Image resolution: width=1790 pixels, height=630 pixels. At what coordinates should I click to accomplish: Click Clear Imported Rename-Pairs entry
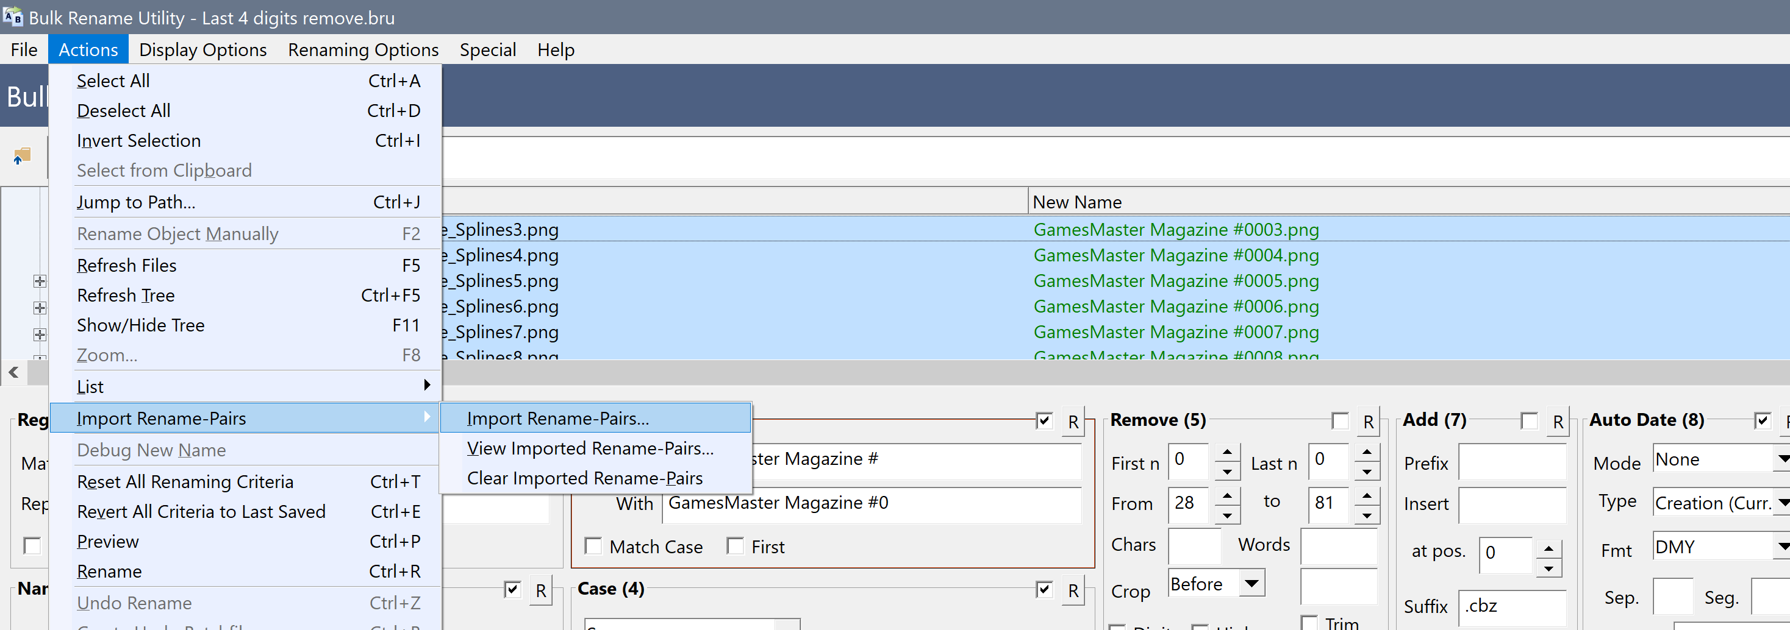point(596,478)
